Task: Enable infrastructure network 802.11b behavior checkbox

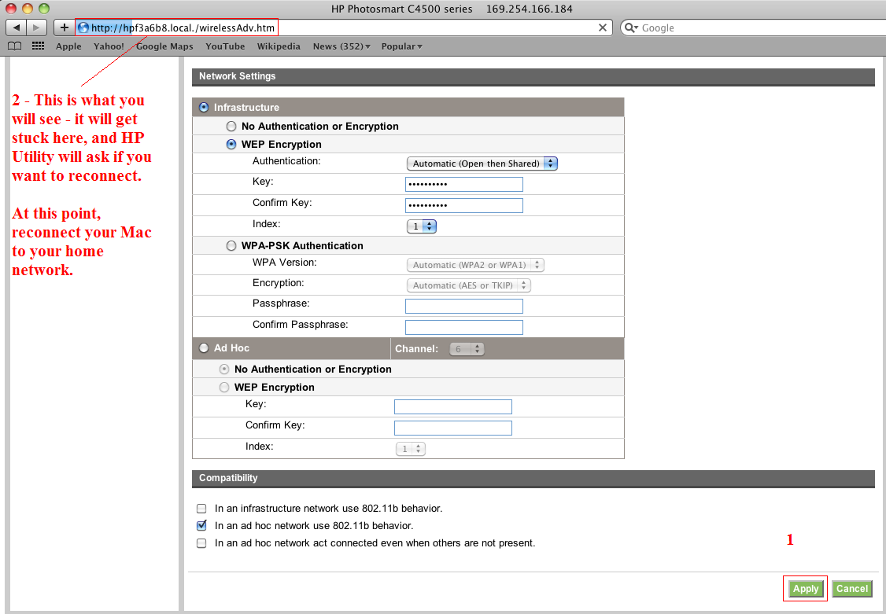Action: coord(201,509)
